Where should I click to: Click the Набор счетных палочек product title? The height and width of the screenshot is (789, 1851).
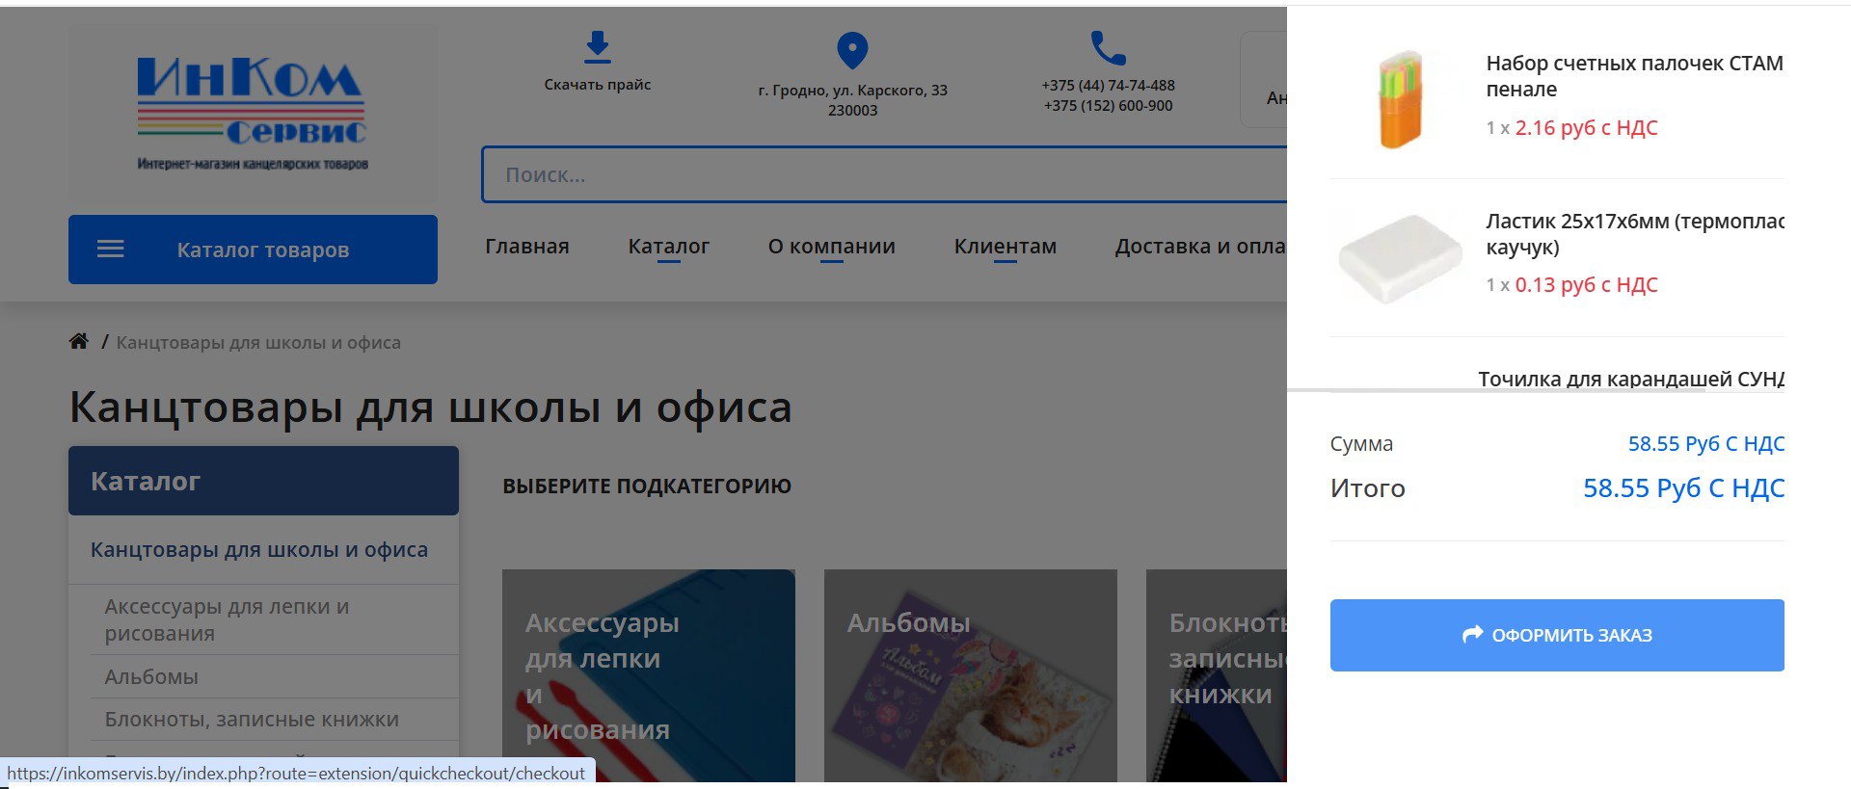coord(1633,76)
